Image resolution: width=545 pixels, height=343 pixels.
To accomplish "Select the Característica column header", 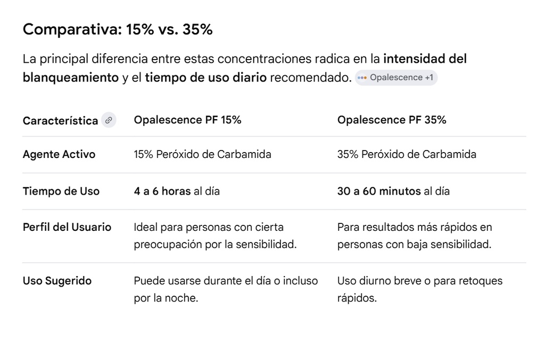I will (x=60, y=121).
